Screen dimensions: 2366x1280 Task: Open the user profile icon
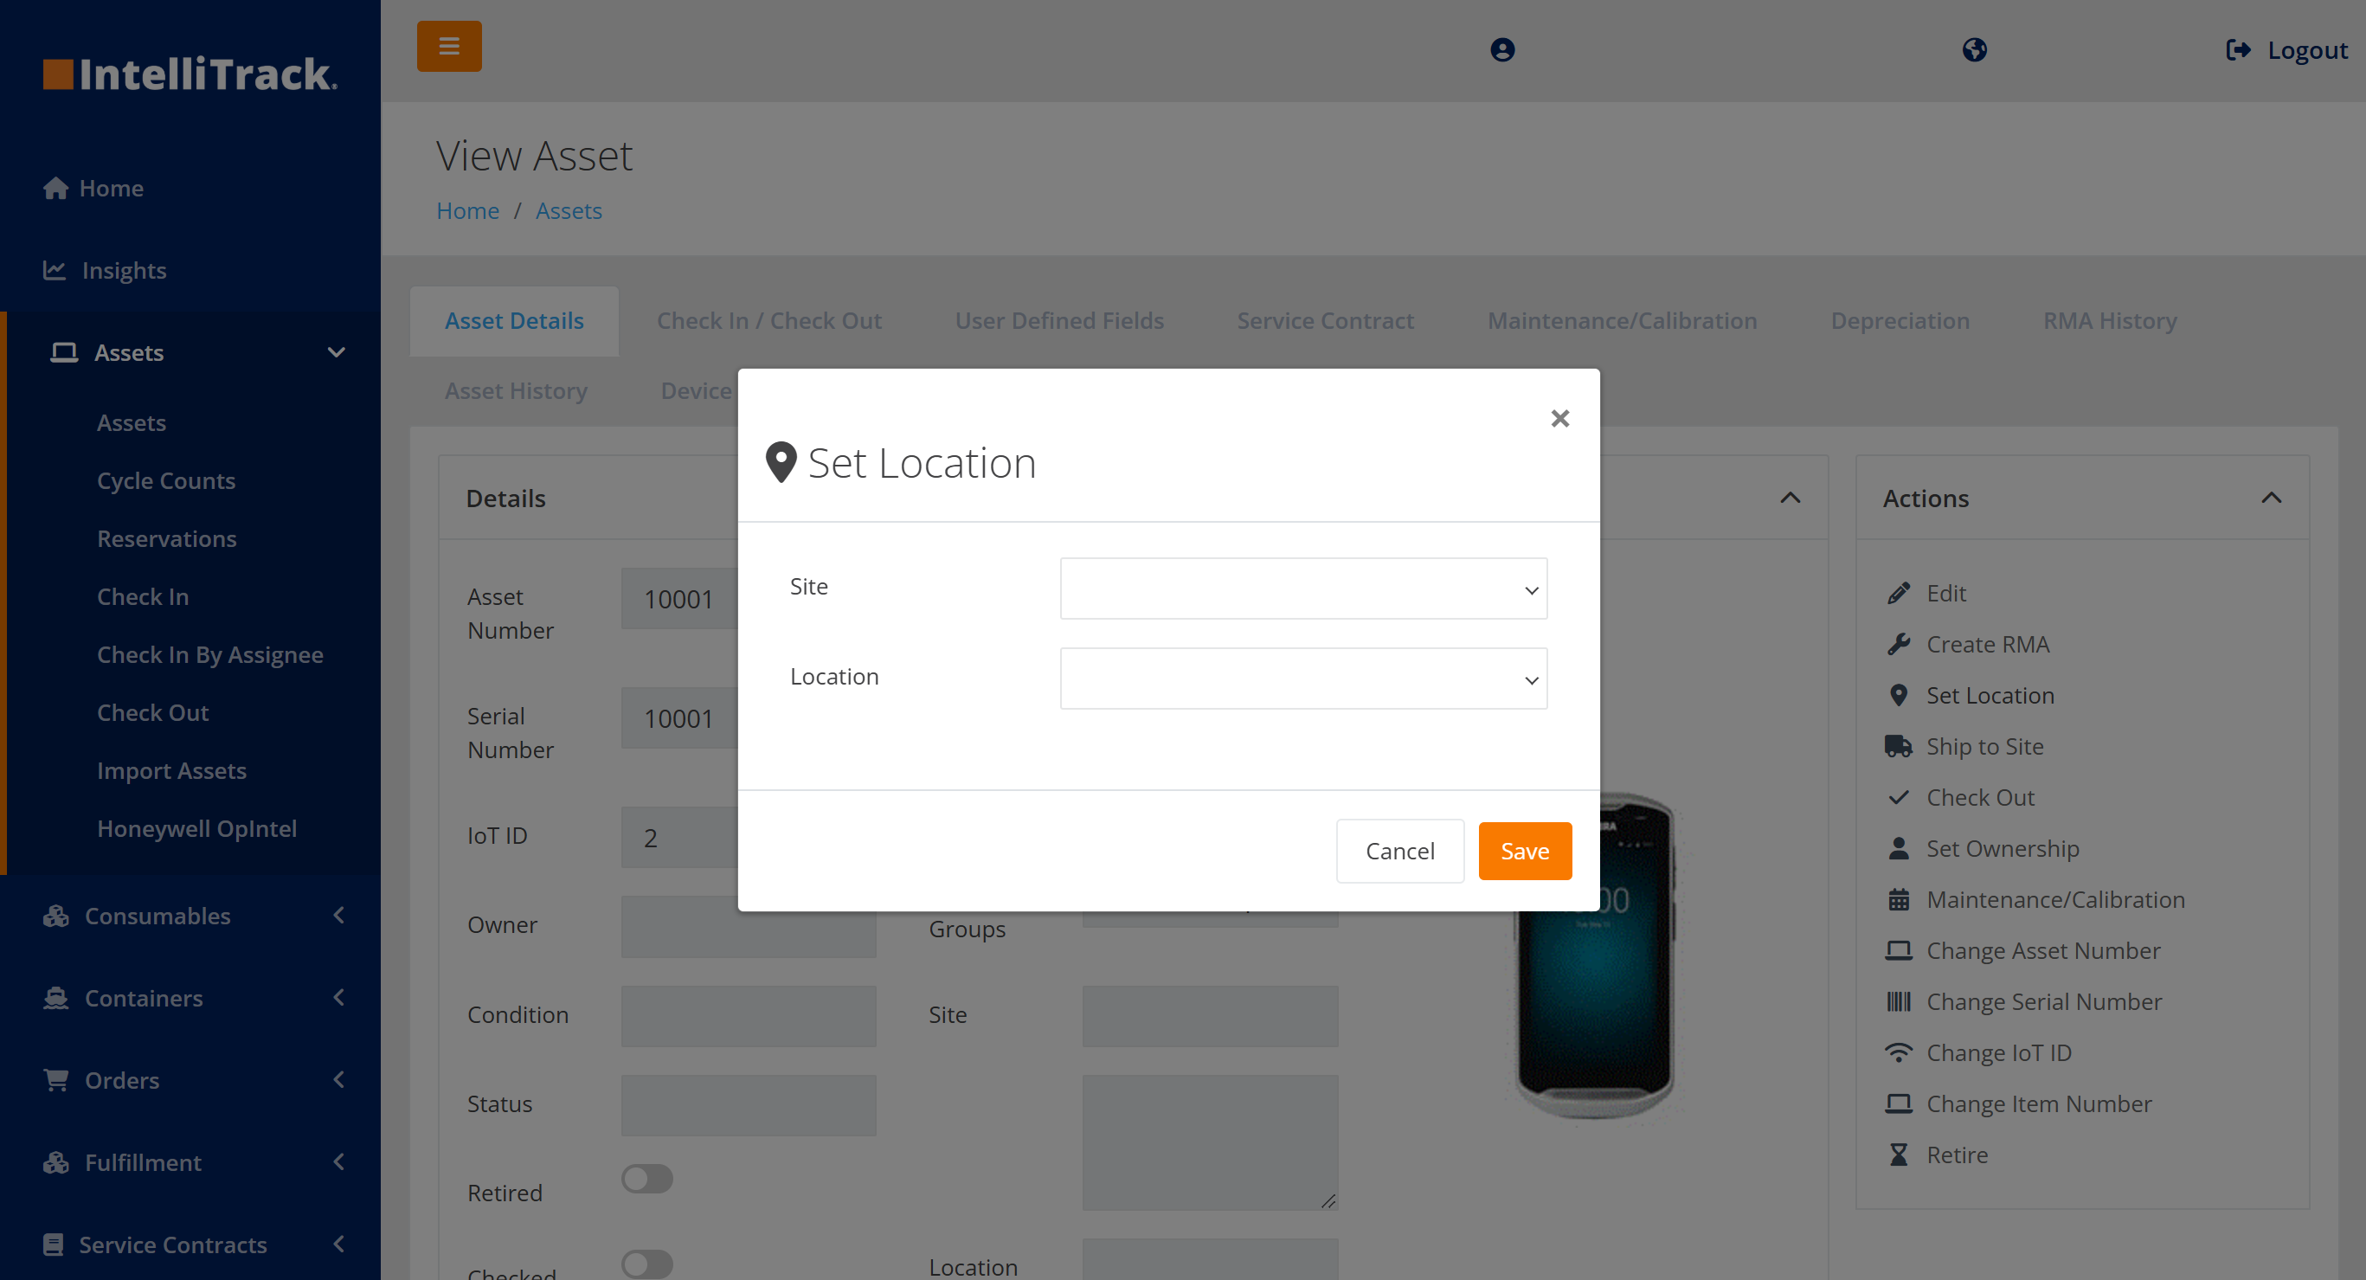click(x=1501, y=49)
